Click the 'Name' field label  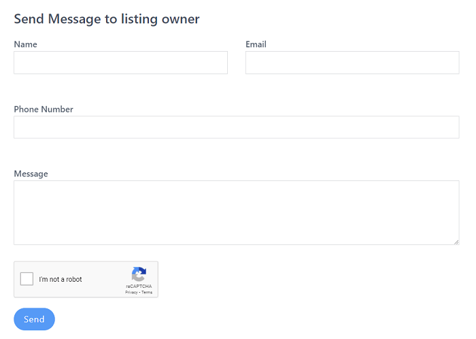point(26,44)
